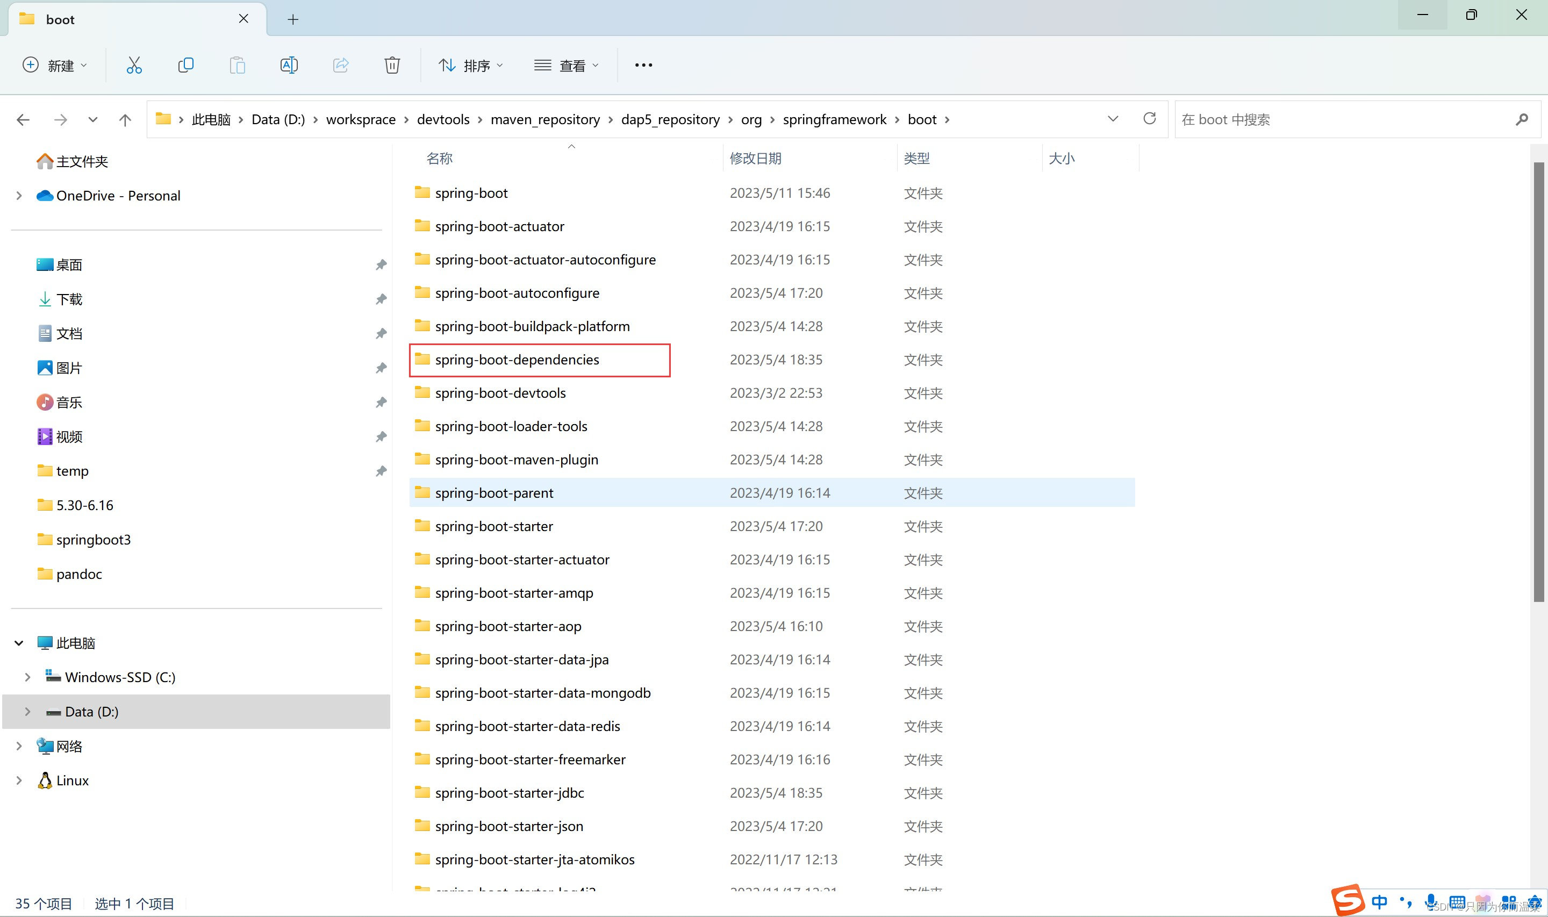Select spring-boot-parent folder
Image resolution: width=1548 pixels, height=917 pixels.
tap(493, 492)
